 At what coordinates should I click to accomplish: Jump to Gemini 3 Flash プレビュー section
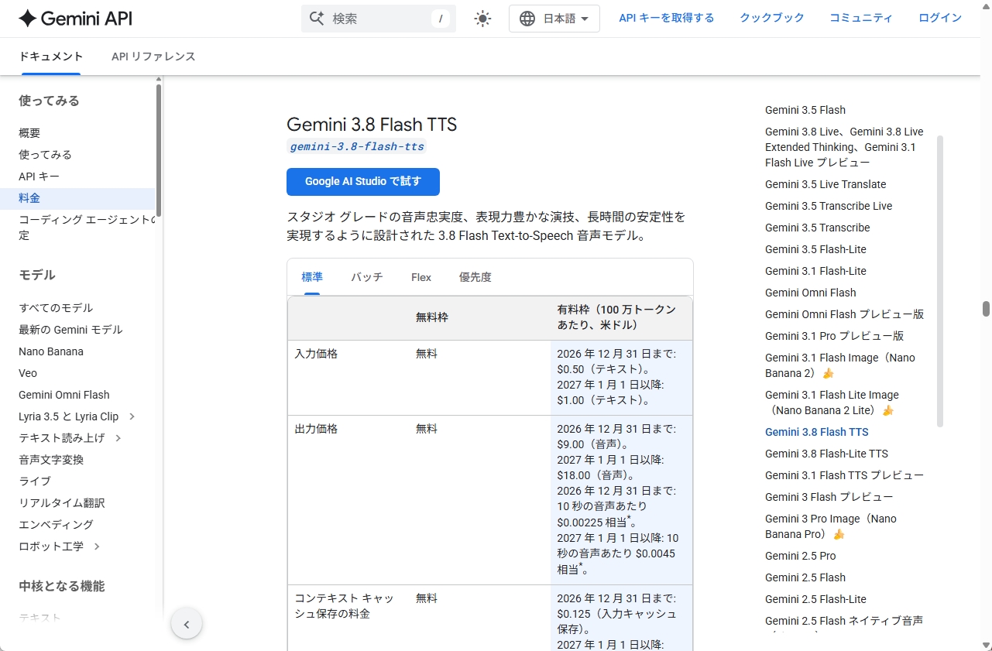point(829,497)
